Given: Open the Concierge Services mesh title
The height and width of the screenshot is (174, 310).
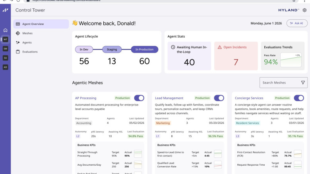Looking at the screenshot, I should pos(249,98).
